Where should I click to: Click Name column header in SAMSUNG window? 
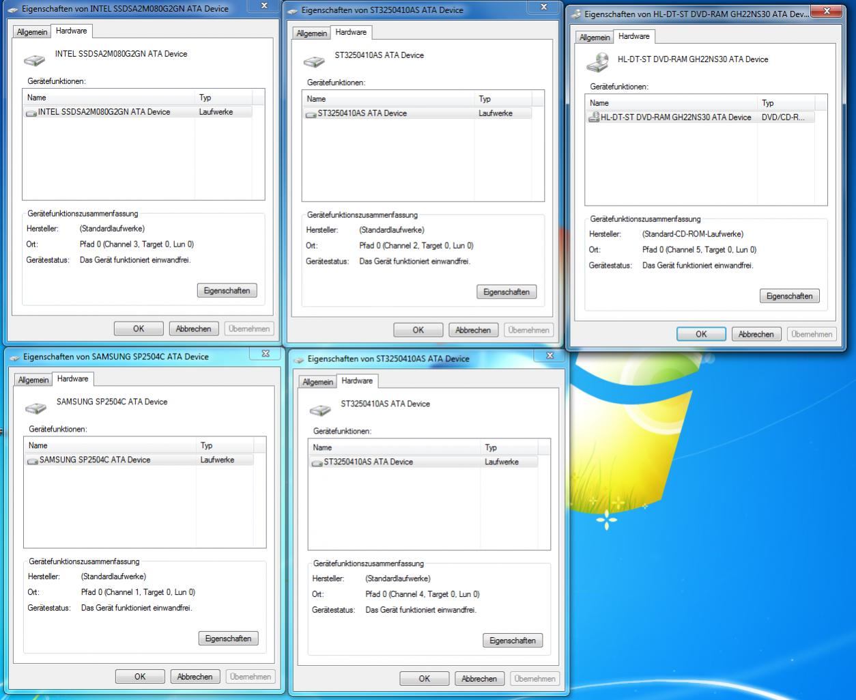pyautogui.click(x=110, y=445)
